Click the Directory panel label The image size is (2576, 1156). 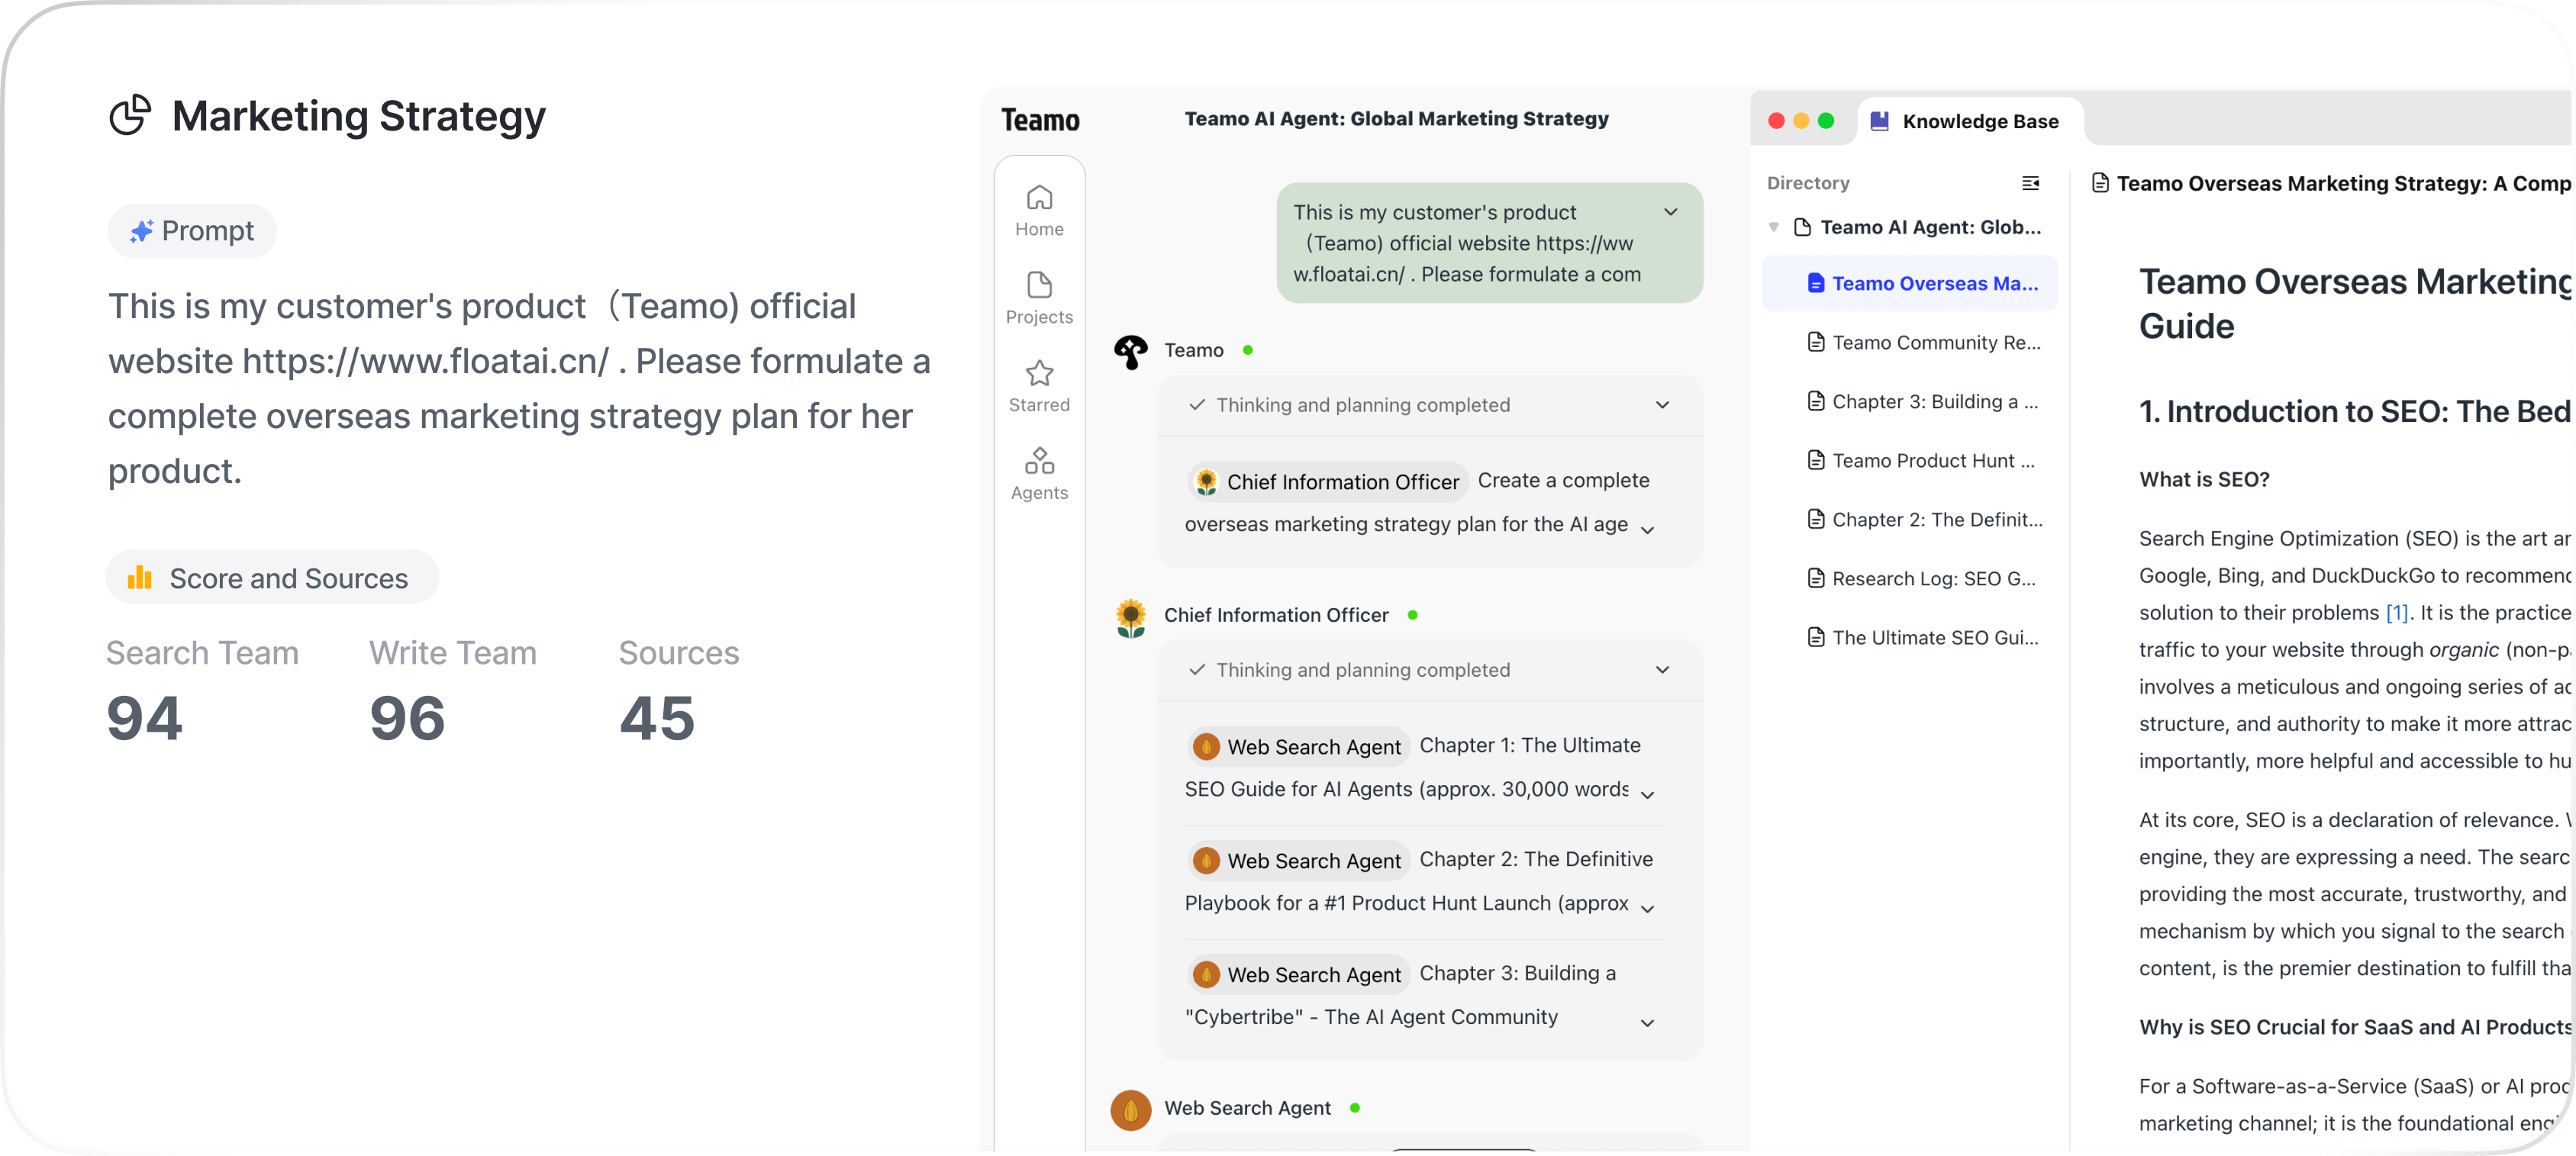click(1808, 183)
